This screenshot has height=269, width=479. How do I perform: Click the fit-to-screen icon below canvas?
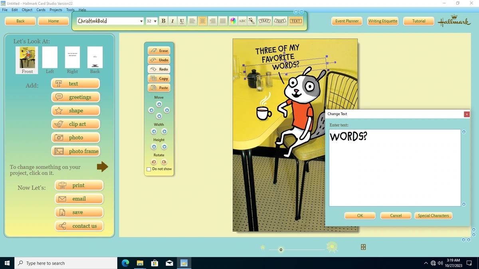pos(363,247)
